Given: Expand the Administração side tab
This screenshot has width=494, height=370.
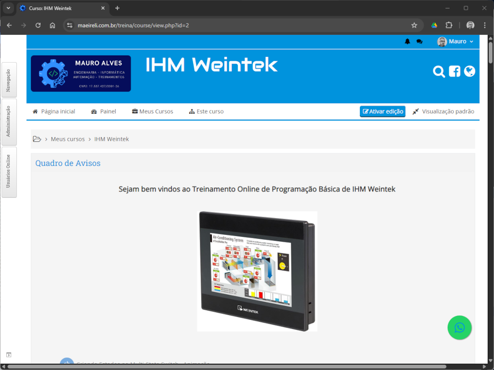Looking at the screenshot, I should tap(9, 122).
